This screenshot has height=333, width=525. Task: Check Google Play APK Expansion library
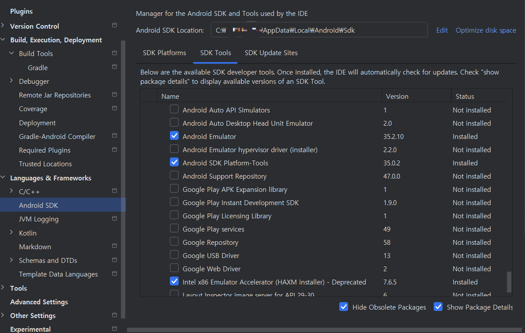[x=174, y=189]
